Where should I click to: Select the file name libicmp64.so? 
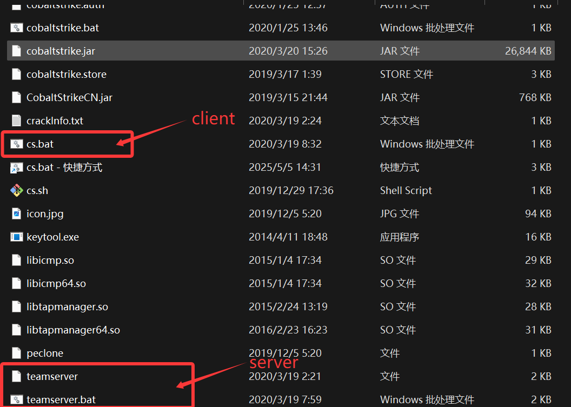56,284
